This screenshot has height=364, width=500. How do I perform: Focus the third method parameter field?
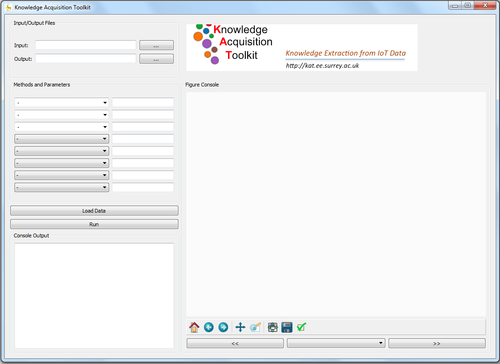pos(143,127)
